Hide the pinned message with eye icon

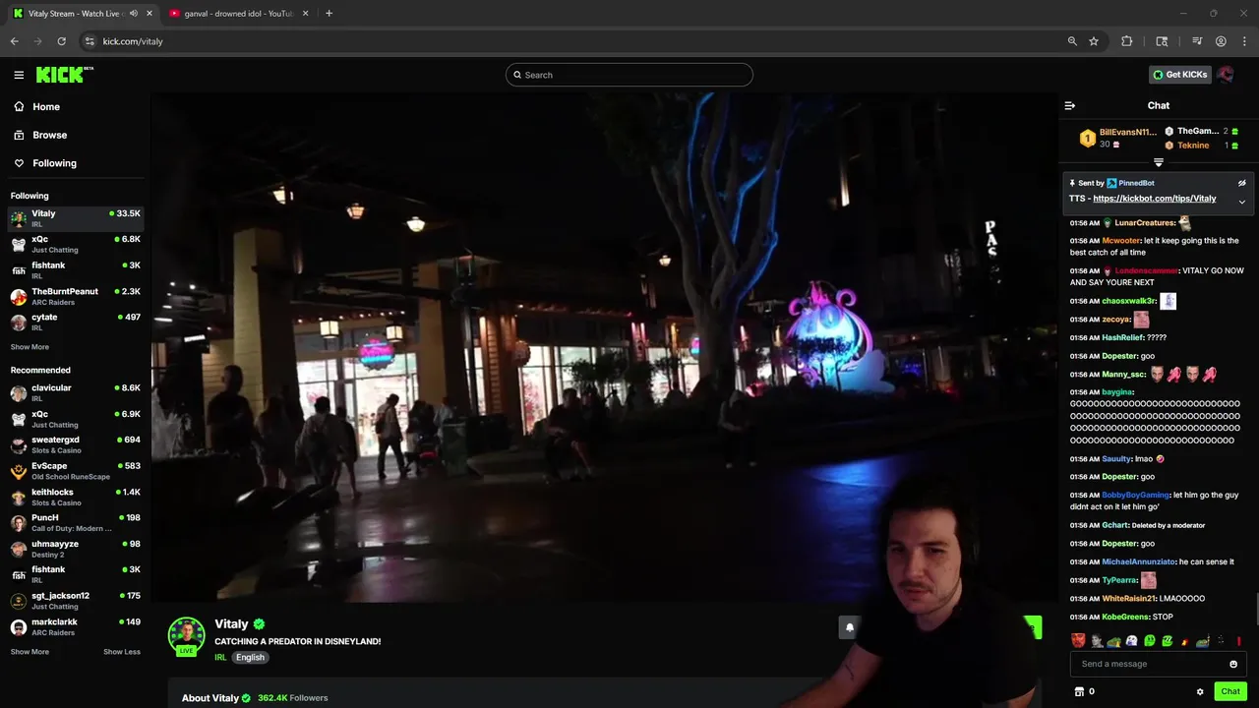tap(1241, 183)
